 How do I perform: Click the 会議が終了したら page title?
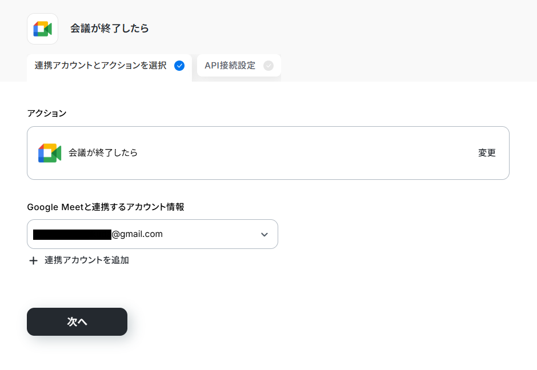[x=110, y=29]
